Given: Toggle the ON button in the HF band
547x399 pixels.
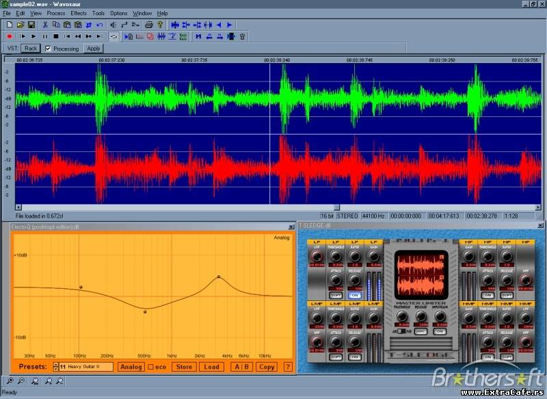Looking at the screenshot, I should [488, 296].
